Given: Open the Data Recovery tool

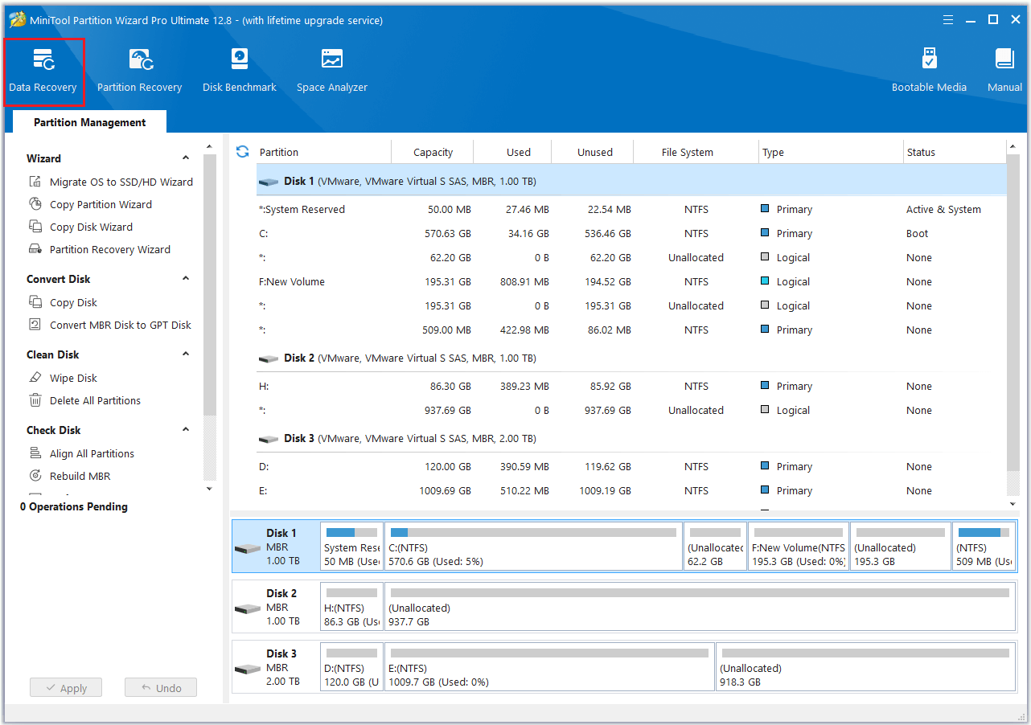Looking at the screenshot, I should [43, 72].
